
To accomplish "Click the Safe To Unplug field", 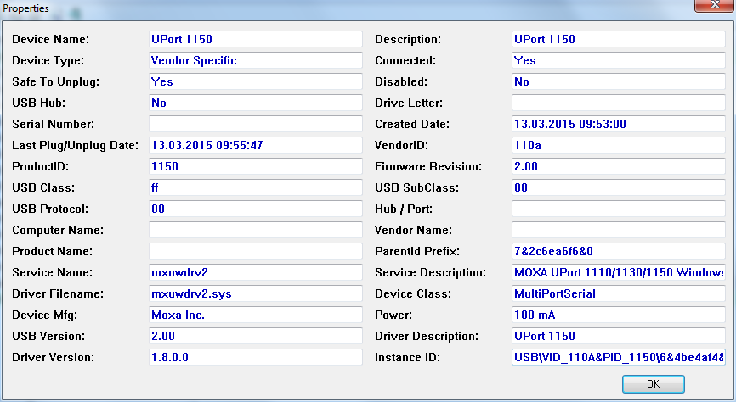I will pyautogui.click(x=255, y=81).
